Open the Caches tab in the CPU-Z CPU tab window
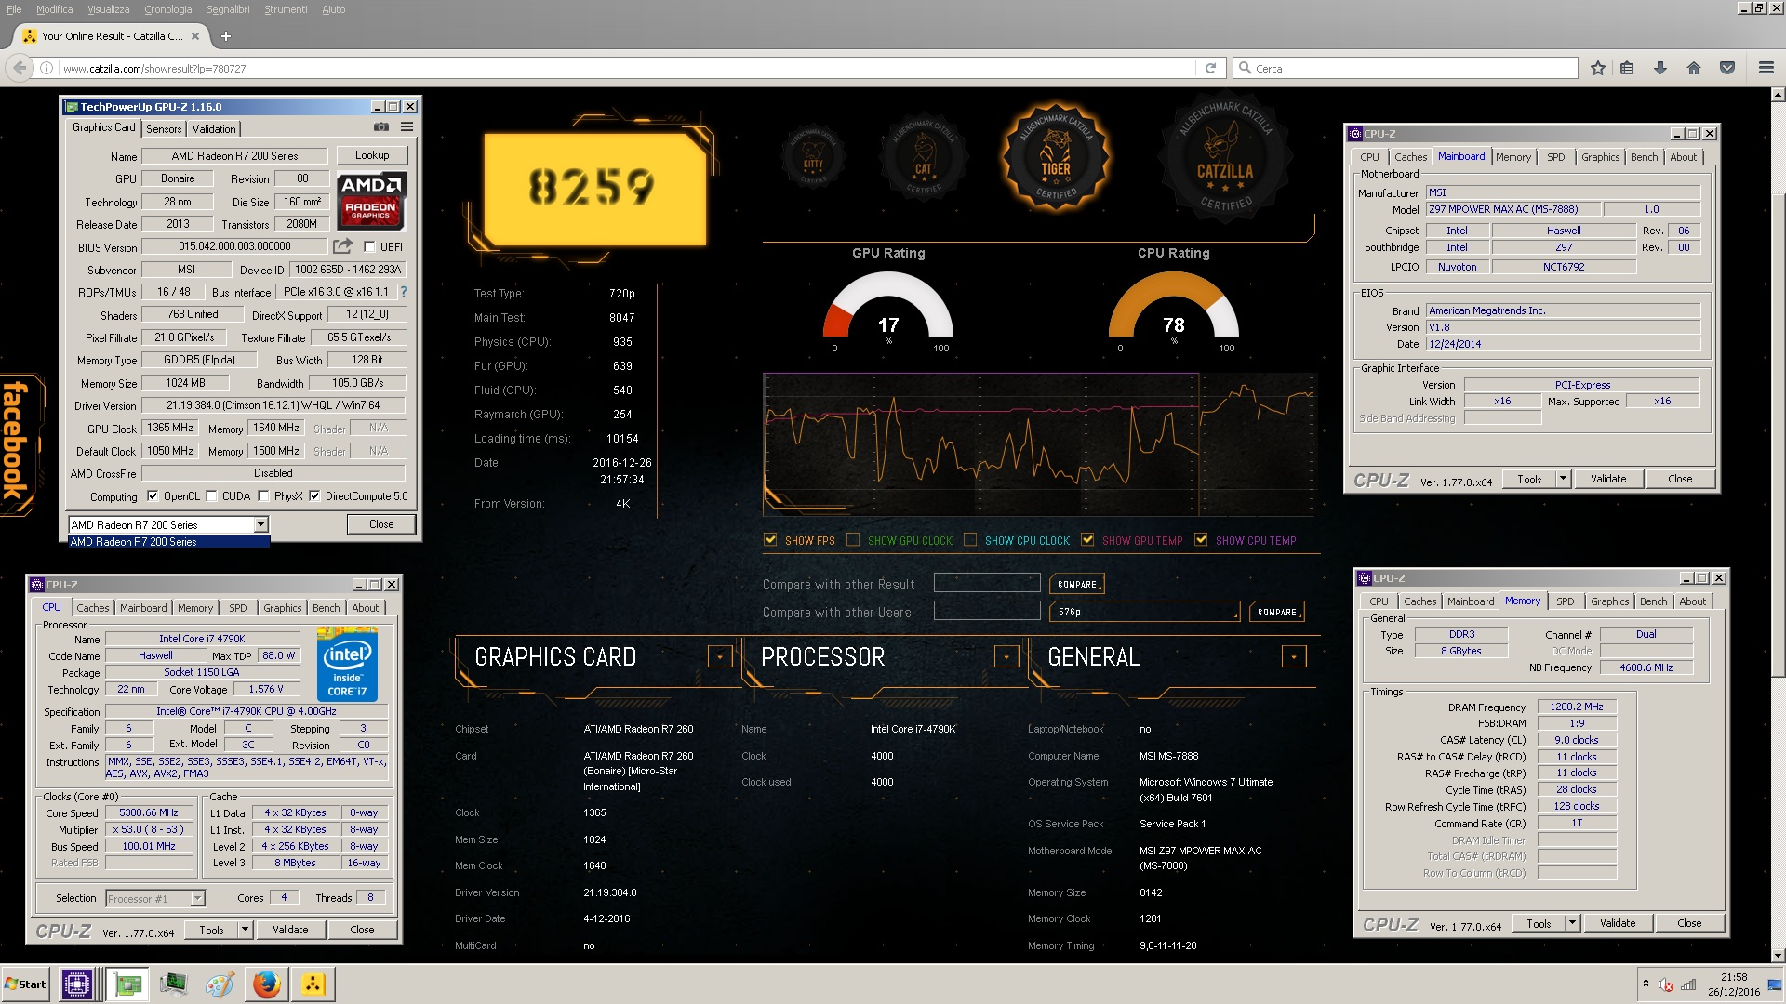 click(x=93, y=608)
